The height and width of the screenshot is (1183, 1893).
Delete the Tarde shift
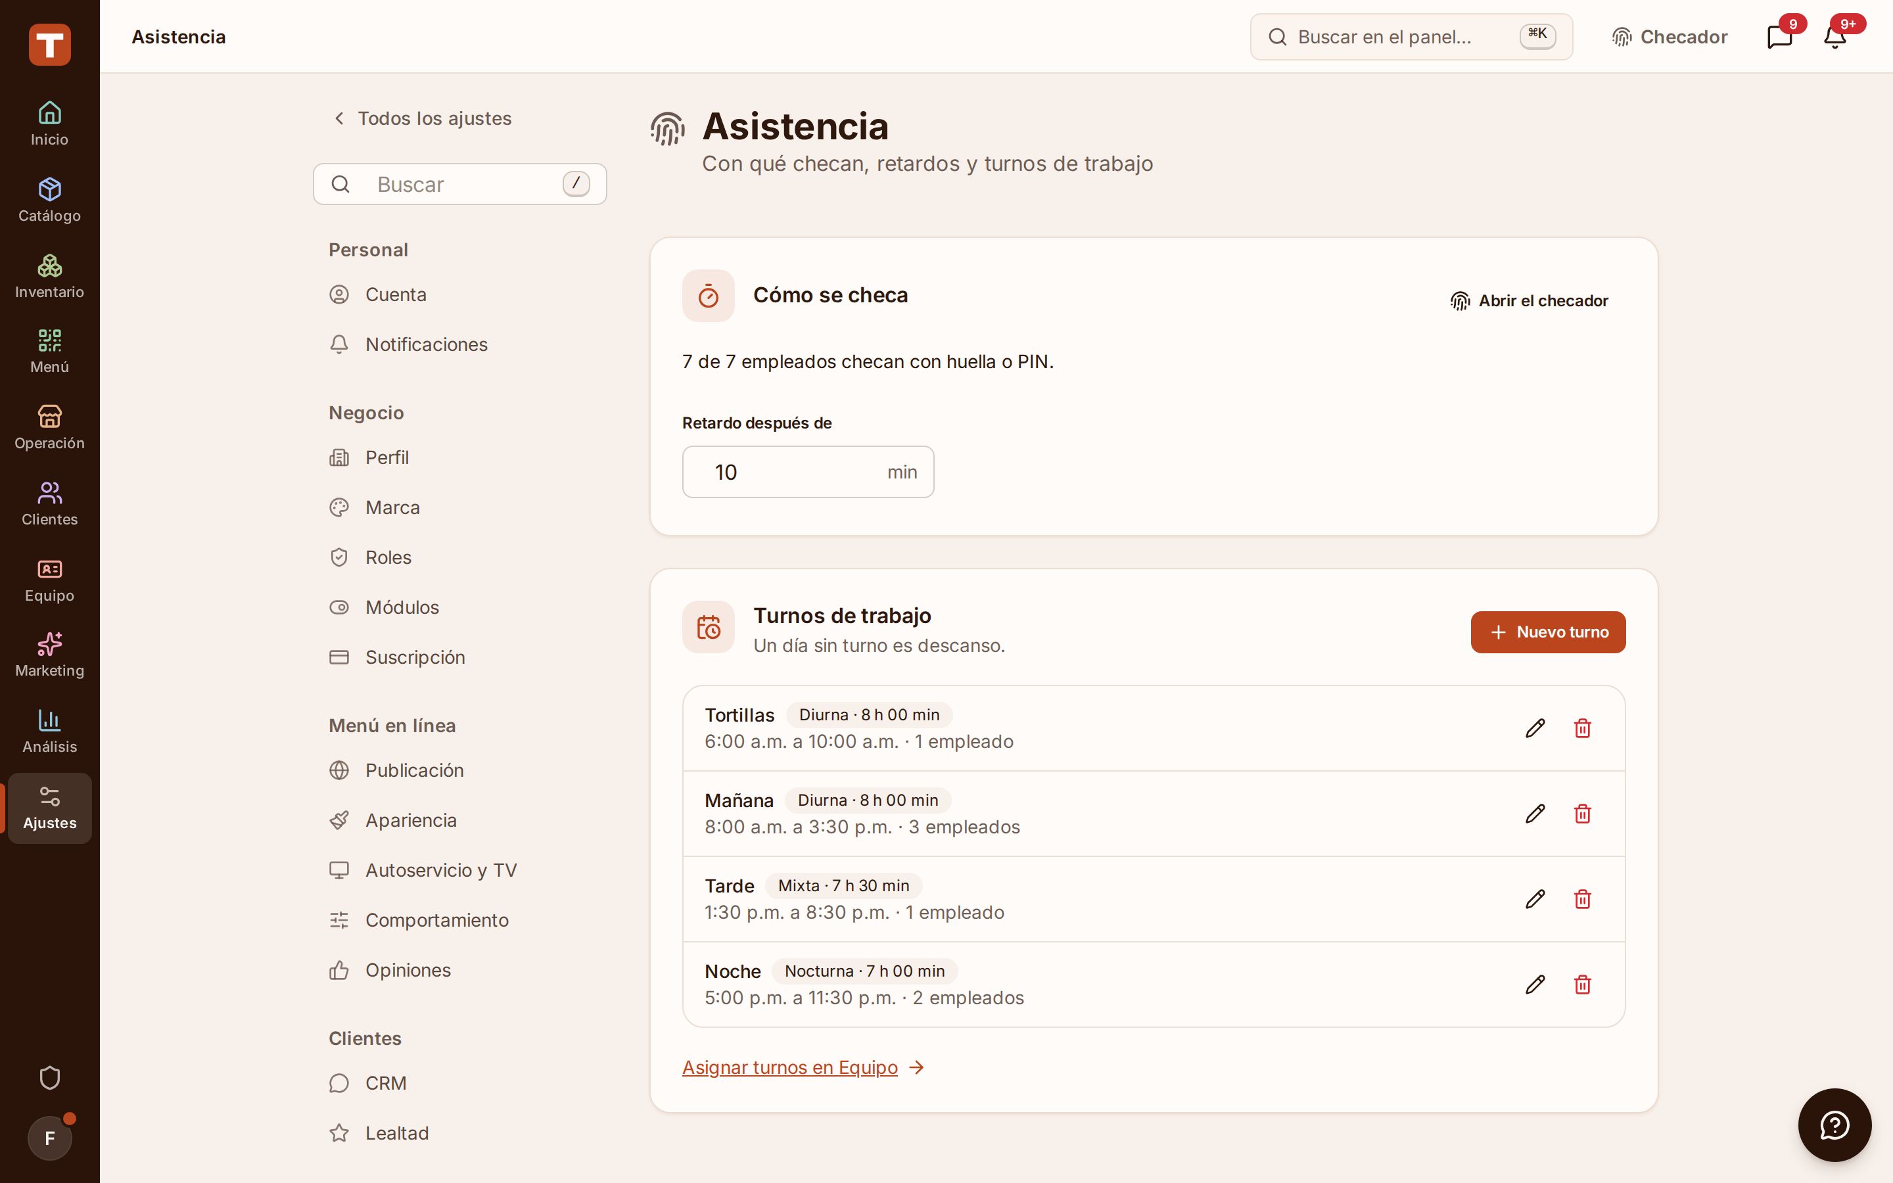point(1583,899)
